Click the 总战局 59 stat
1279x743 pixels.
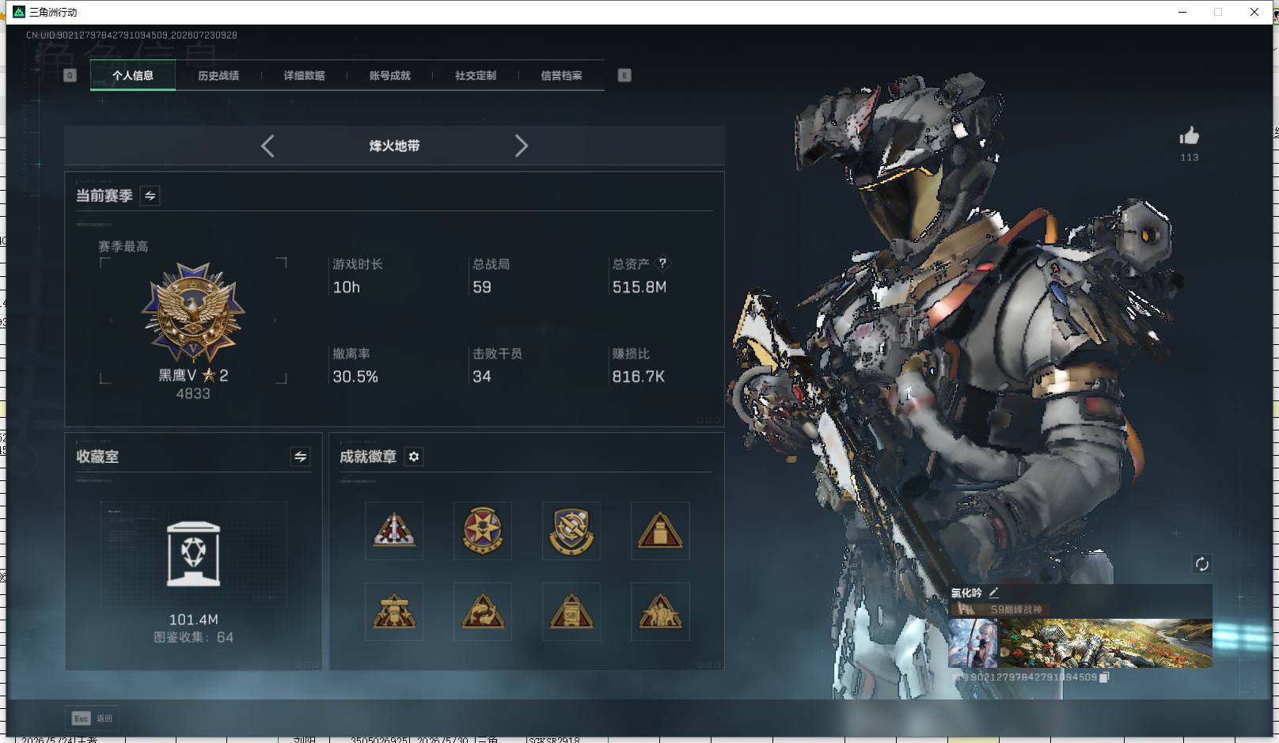[491, 275]
